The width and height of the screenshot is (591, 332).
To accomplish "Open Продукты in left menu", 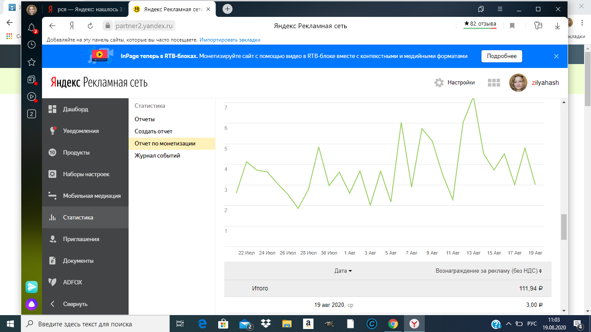I will 85,152.
